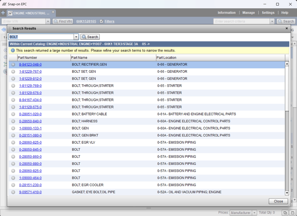Viewport: 297px width, 216px height.
Task: Click the Find VIN button
Action: [63, 21]
